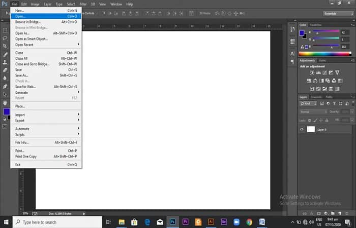Choose Print... from the File menu

[46, 150]
